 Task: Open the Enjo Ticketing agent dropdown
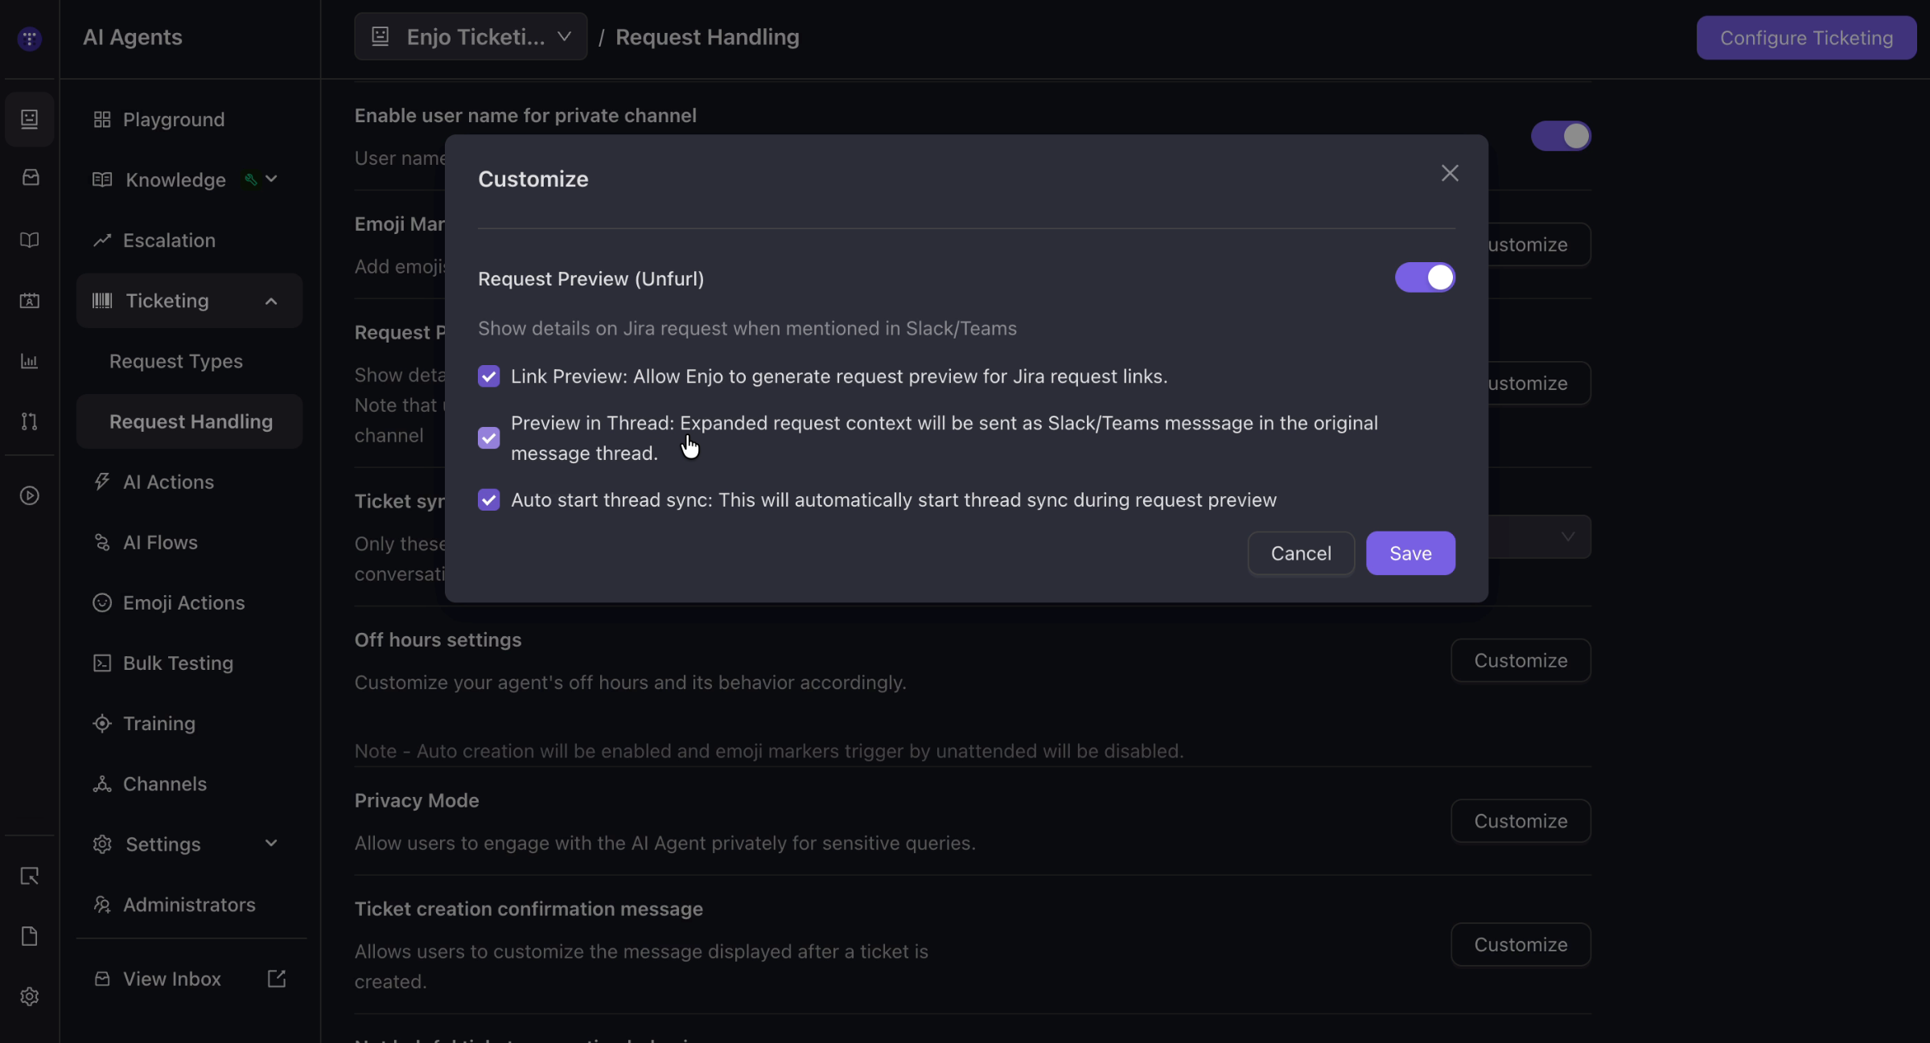click(x=471, y=36)
